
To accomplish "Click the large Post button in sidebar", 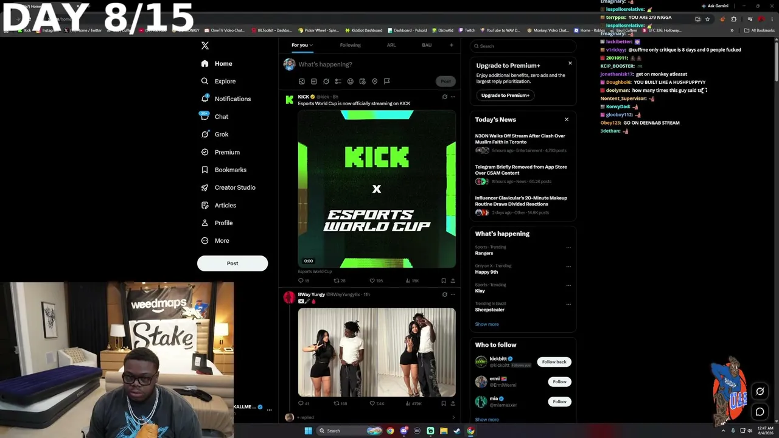I will click(232, 263).
